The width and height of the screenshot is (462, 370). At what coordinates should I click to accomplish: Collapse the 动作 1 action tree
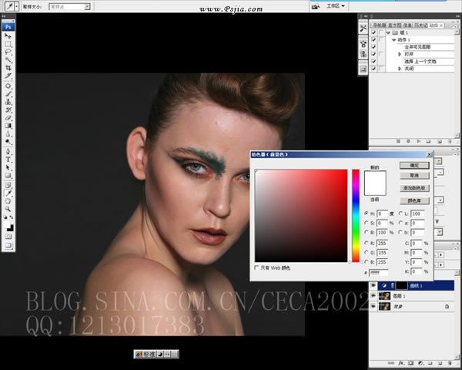point(393,40)
